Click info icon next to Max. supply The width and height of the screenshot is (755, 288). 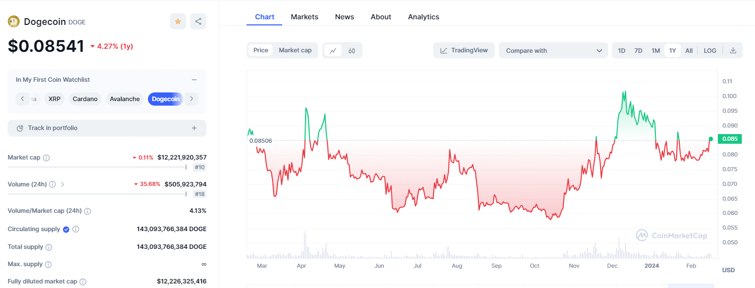tap(48, 265)
